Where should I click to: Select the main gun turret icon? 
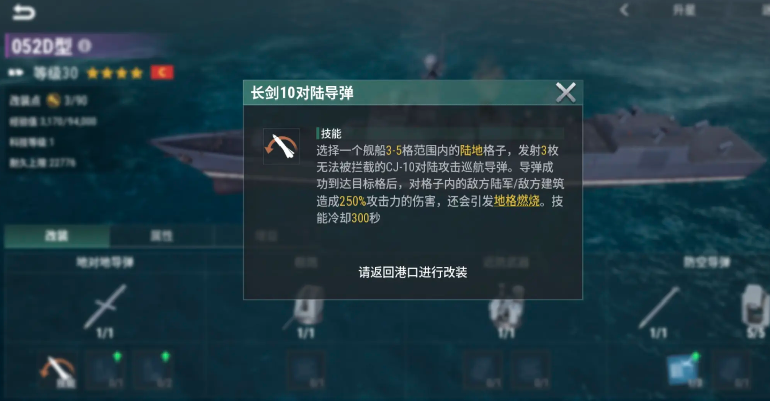coord(306,306)
